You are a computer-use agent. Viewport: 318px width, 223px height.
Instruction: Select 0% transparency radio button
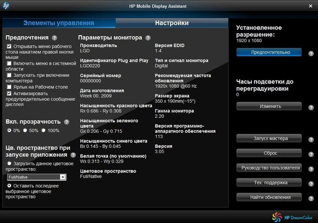9,130
